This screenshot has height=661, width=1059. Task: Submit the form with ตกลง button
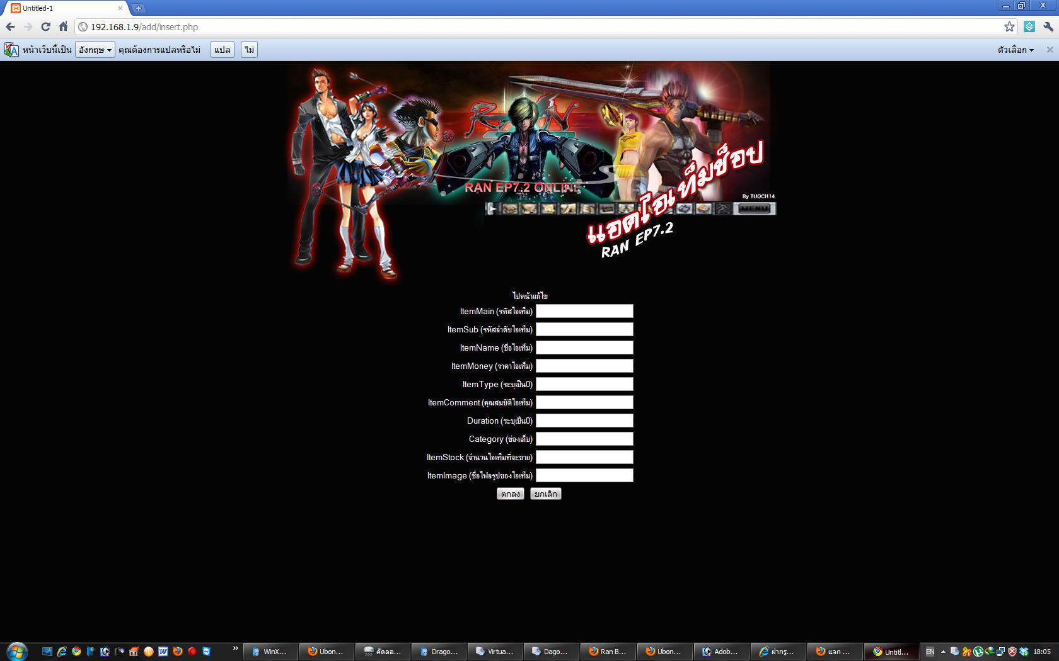click(x=511, y=494)
